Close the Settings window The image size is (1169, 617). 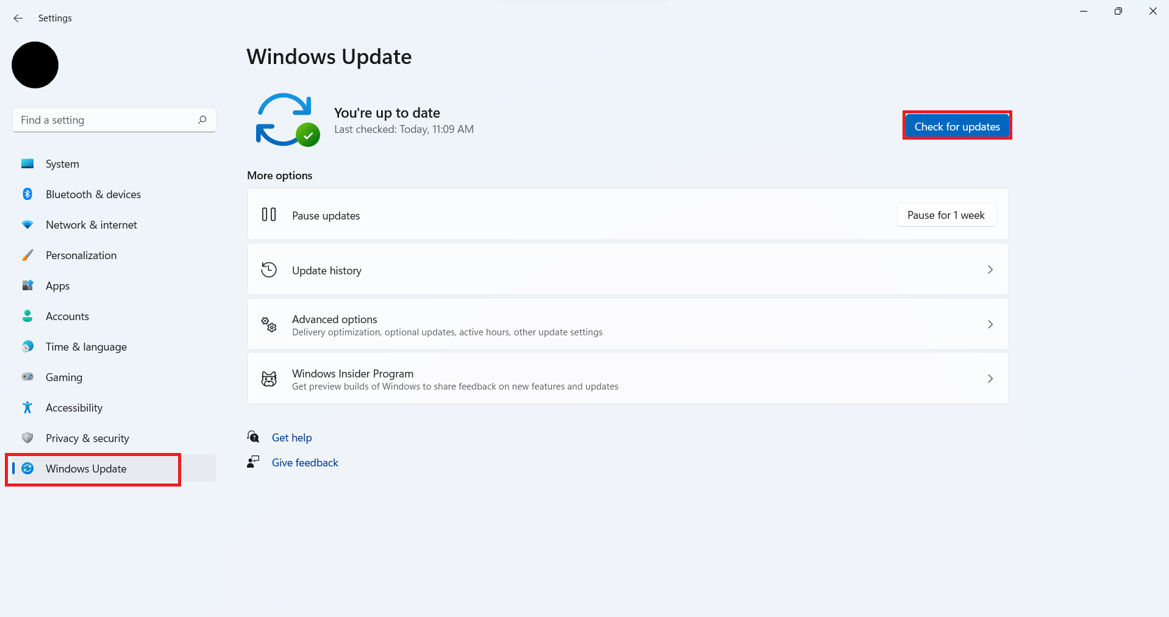pyautogui.click(x=1153, y=11)
